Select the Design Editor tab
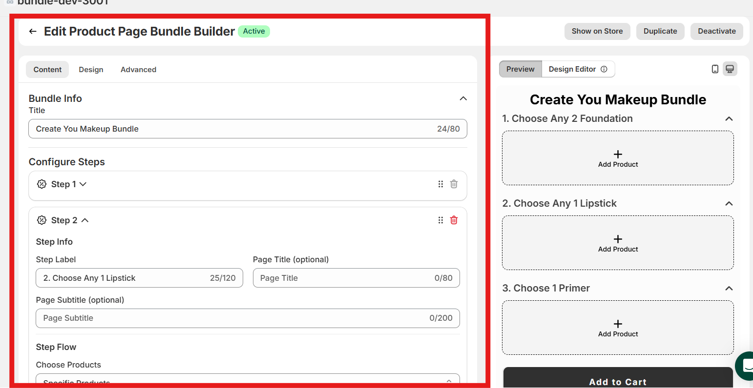This screenshot has width=753, height=388. (x=572, y=69)
